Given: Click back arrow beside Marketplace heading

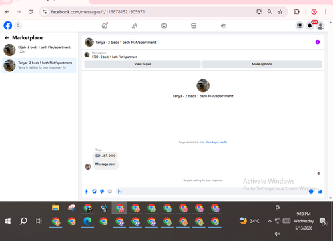Looking at the screenshot, I should tap(7, 38).
